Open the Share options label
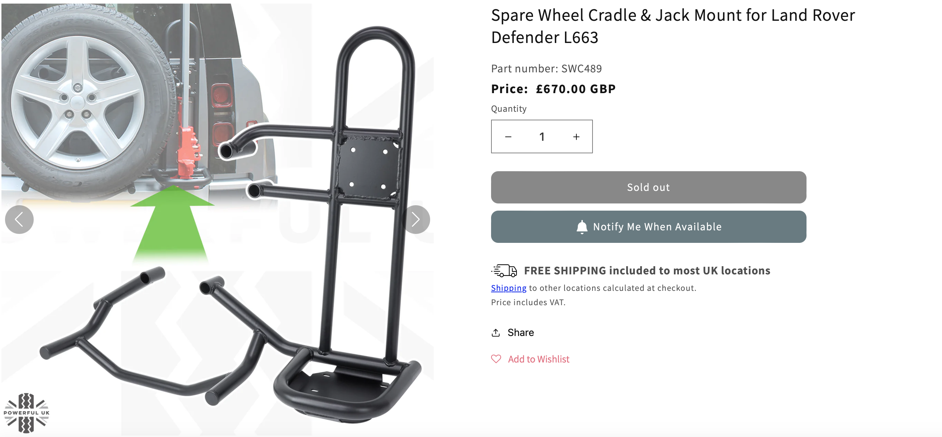 pyautogui.click(x=520, y=333)
